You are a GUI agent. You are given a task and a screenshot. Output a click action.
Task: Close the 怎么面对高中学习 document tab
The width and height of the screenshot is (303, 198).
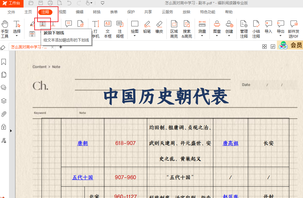[53, 47]
